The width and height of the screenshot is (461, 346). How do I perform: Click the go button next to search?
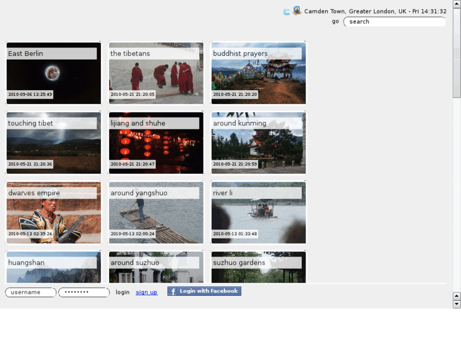click(335, 22)
